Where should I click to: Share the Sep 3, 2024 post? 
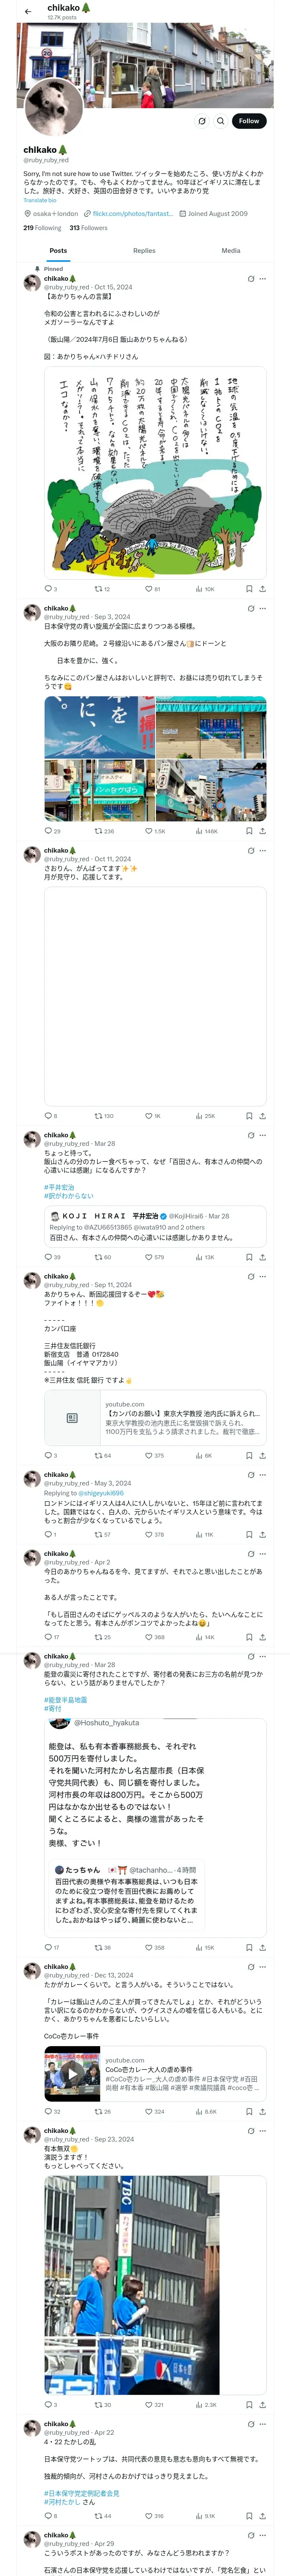262,831
